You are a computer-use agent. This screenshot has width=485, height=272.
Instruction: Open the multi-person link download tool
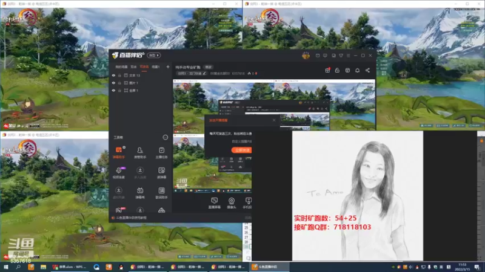[x=140, y=173]
